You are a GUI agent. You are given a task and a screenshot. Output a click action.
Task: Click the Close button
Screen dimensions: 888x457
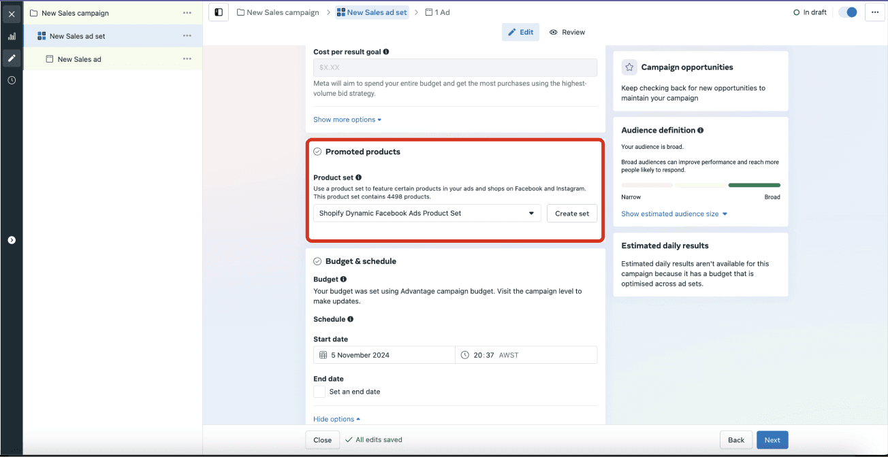(323, 440)
